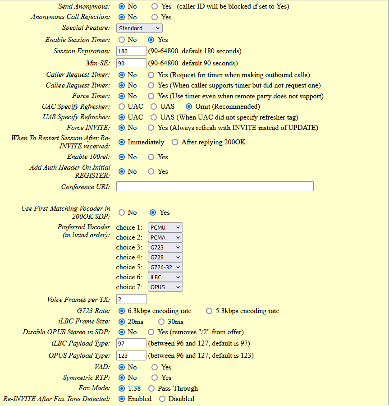Select 6.3kbps encoding rate for G723
The height and width of the screenshot is (406, 389).
[122, 311]
